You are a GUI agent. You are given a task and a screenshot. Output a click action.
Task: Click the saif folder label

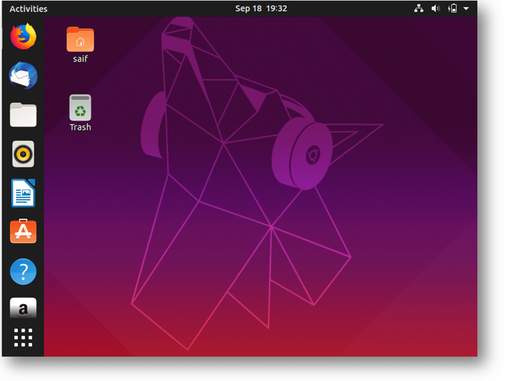tap(81, 59)
